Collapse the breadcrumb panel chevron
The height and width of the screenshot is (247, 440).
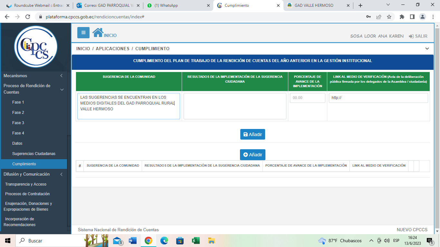(427, 49)
